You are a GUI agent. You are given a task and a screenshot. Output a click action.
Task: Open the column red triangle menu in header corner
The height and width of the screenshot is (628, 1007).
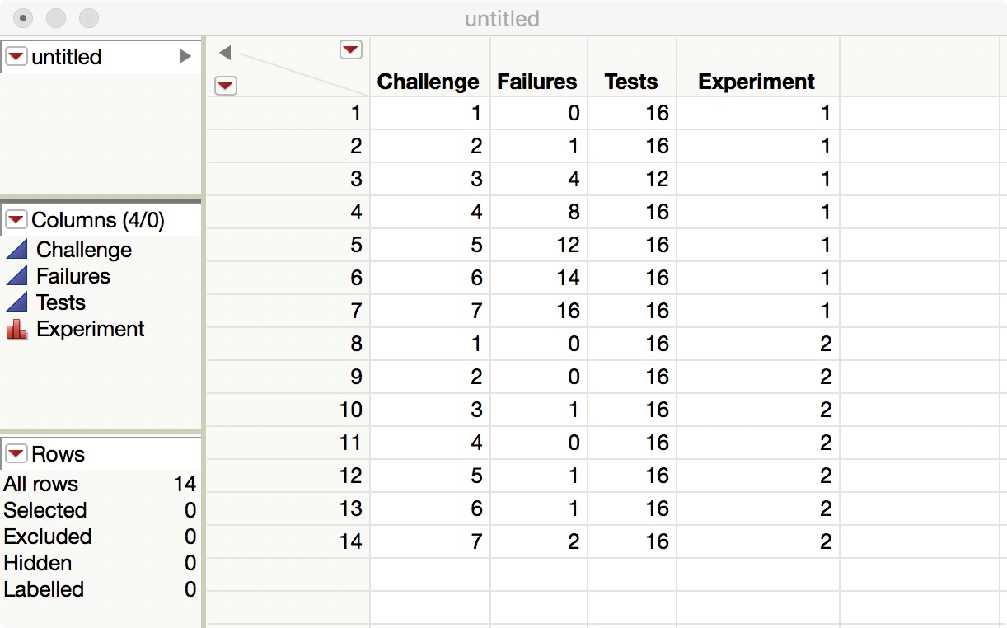[351, 50]
